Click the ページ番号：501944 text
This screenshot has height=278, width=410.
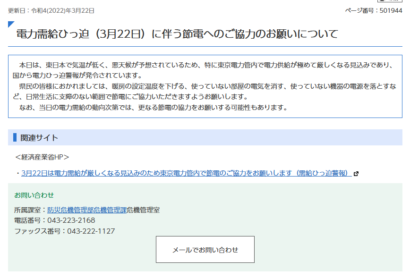373,11
